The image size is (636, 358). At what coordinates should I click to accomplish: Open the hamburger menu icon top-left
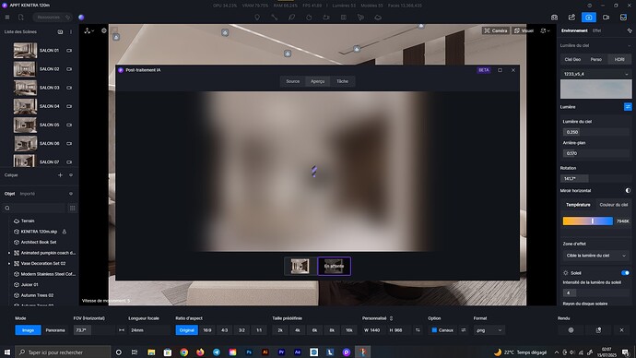point(7,17)
